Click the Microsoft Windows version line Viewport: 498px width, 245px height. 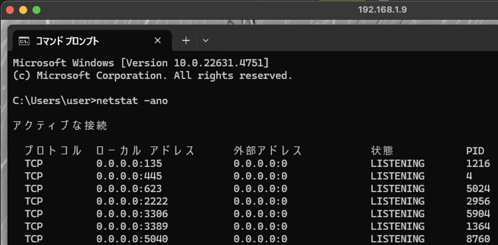click(x=141, y=63)
